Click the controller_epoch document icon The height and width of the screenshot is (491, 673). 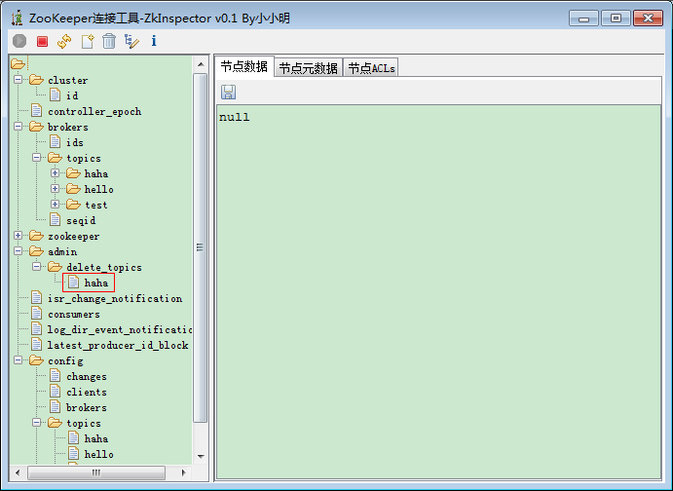(x=36, y=111)
